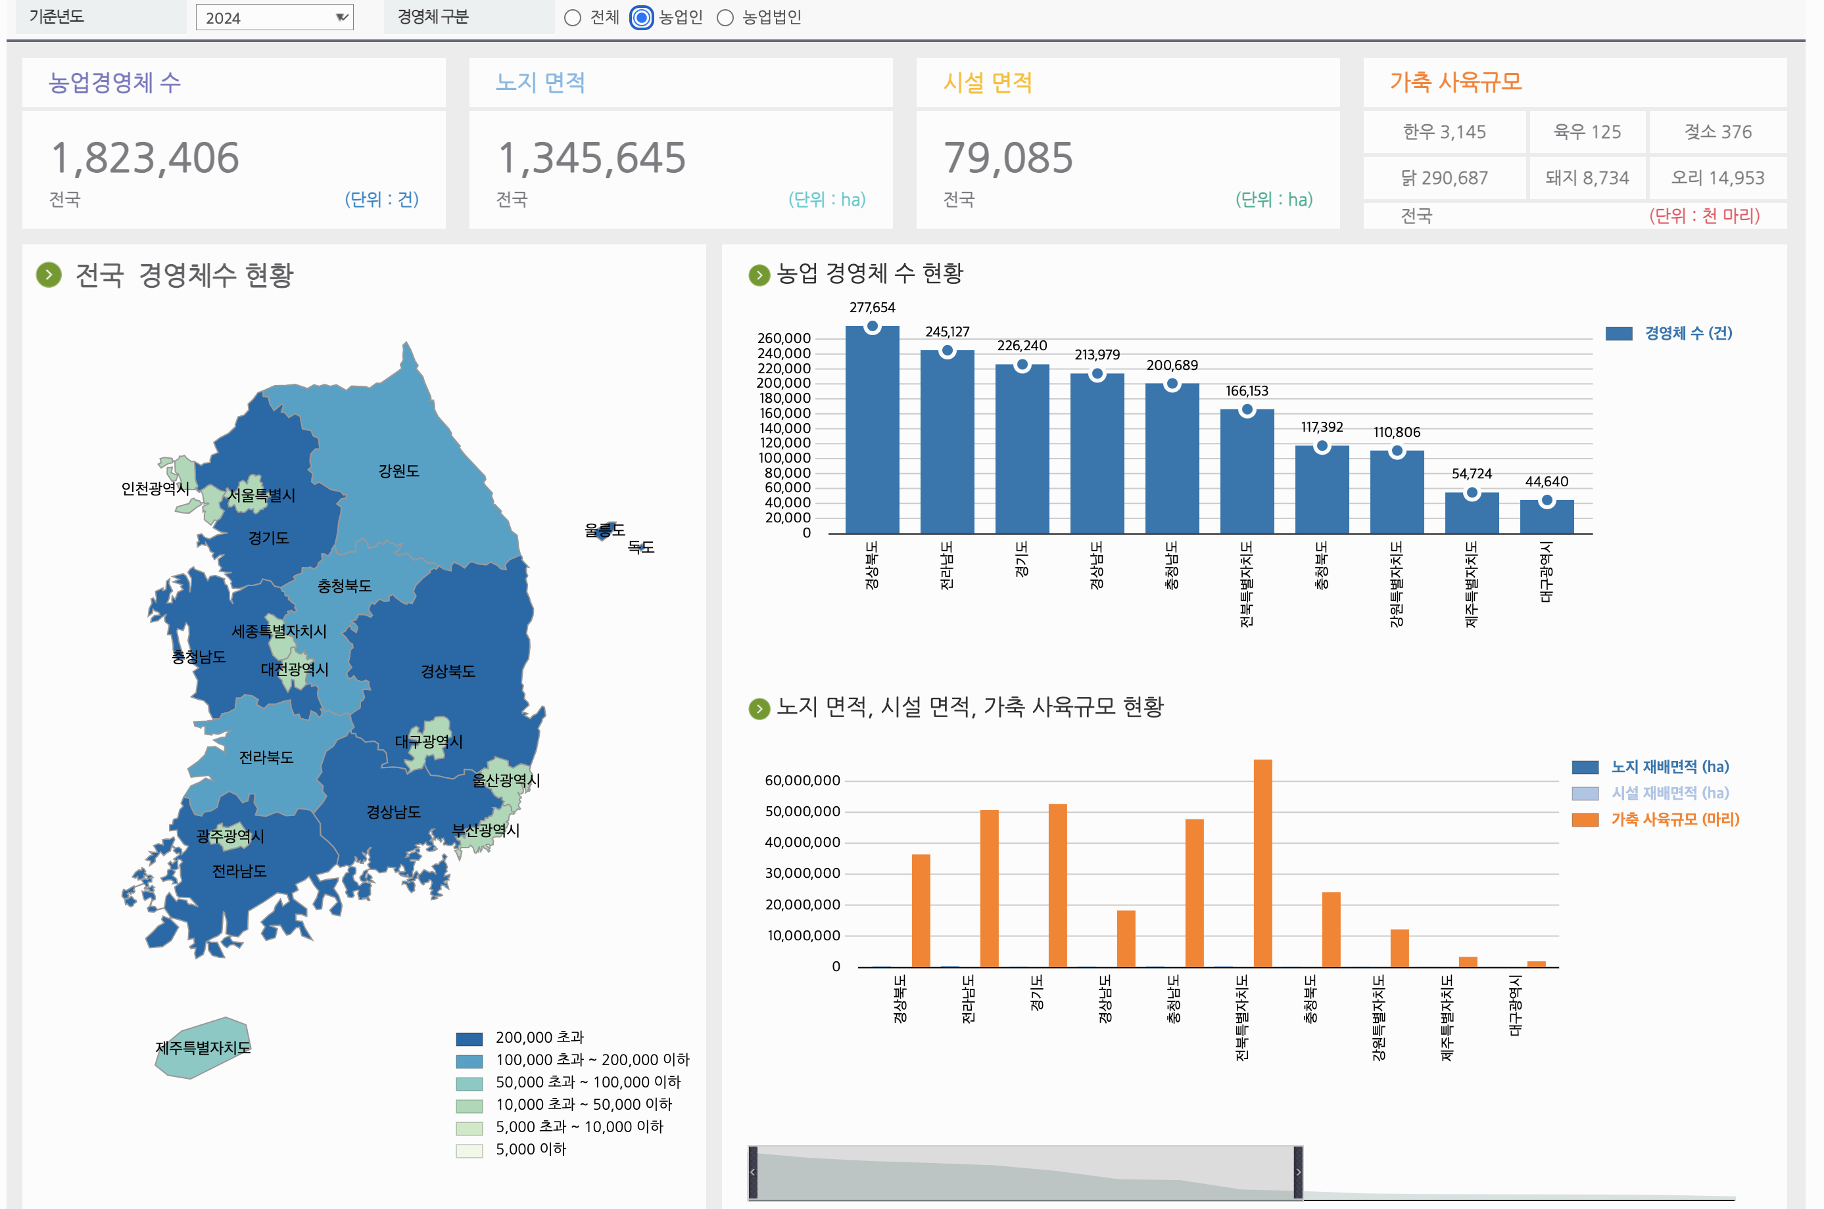Toggle 시설 재배면적 (ha) legend swatch

(1585, 794)
